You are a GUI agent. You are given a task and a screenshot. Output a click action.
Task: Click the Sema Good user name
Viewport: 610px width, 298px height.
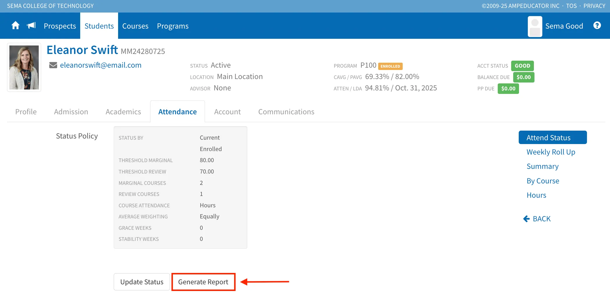564,26
